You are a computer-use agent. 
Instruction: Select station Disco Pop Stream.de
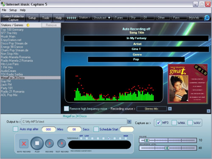pyautogui.click(x=31, y=44)
